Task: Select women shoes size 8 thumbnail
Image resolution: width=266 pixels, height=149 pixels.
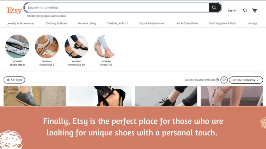Action: (17, 50)
